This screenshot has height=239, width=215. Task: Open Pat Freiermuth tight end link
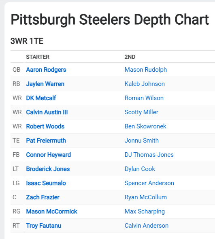[x=46, y=141]
